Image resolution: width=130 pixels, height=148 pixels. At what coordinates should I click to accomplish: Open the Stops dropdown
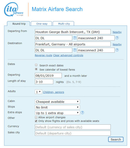point(57,107)
